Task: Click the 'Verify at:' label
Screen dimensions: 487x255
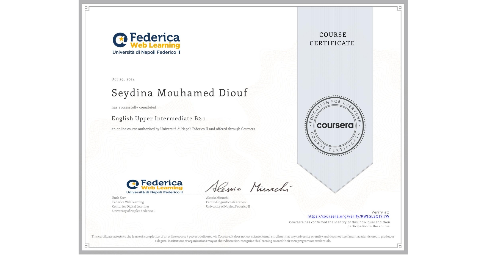Action: coord(380,212)
